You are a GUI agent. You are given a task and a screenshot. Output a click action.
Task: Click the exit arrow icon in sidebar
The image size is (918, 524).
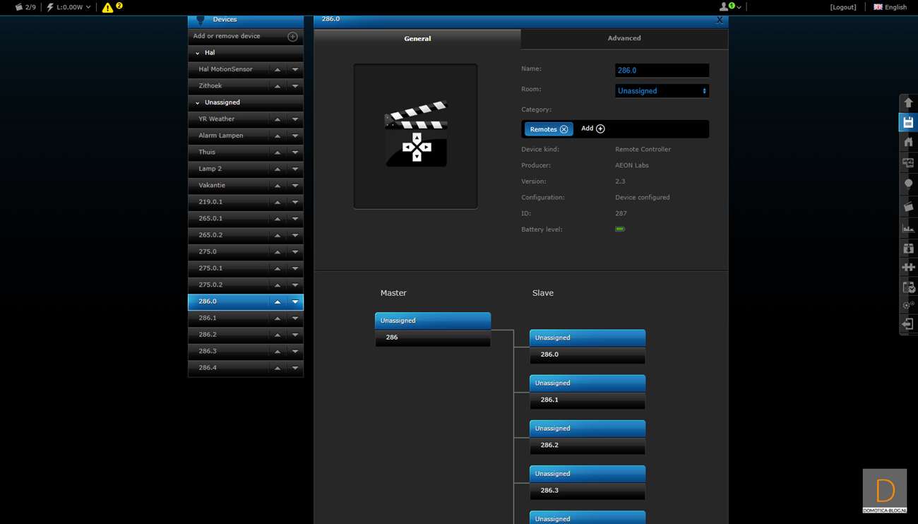click(908, 324)
